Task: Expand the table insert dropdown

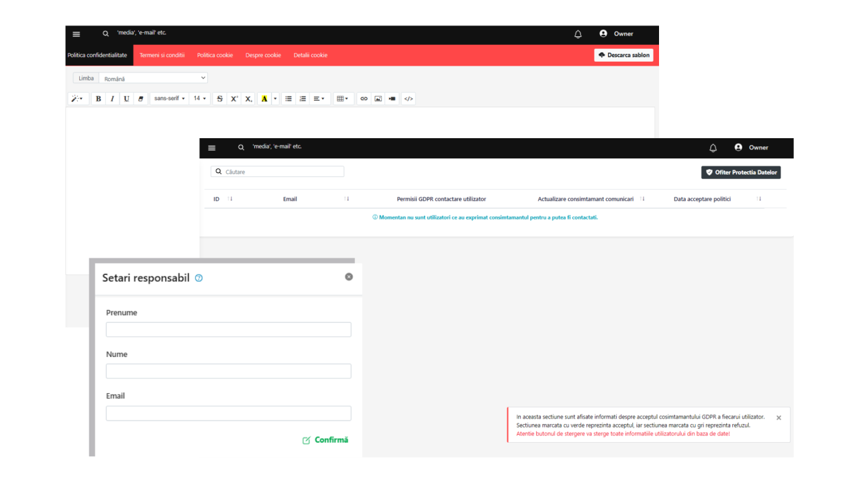Action: 342,99
